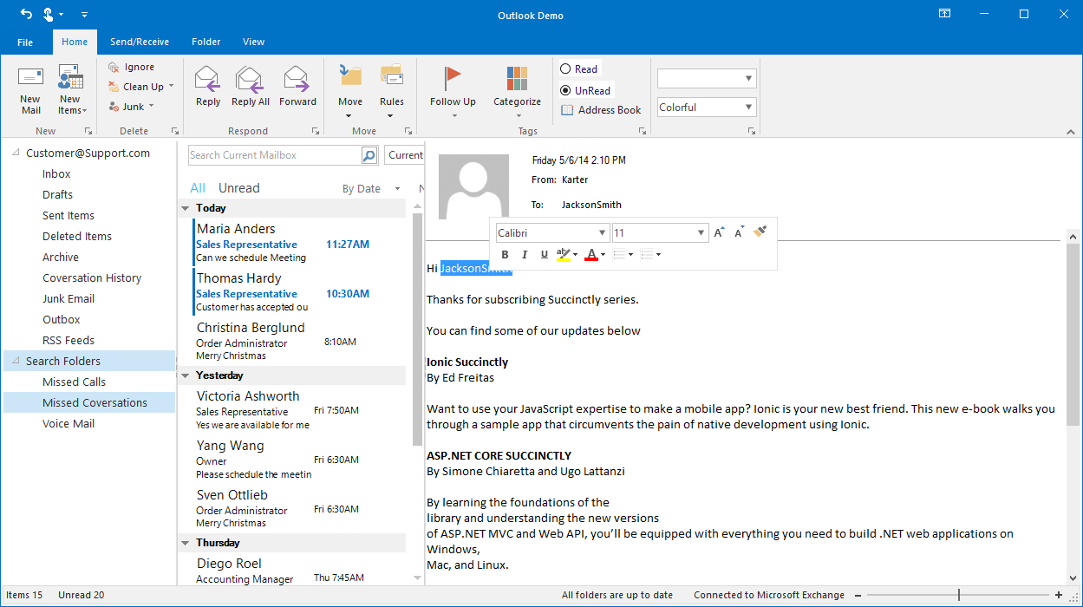Switch to the Send/Receive ribbon tab
The image size is (1083, 607).
pyautogui.click(x=140, y=42)
